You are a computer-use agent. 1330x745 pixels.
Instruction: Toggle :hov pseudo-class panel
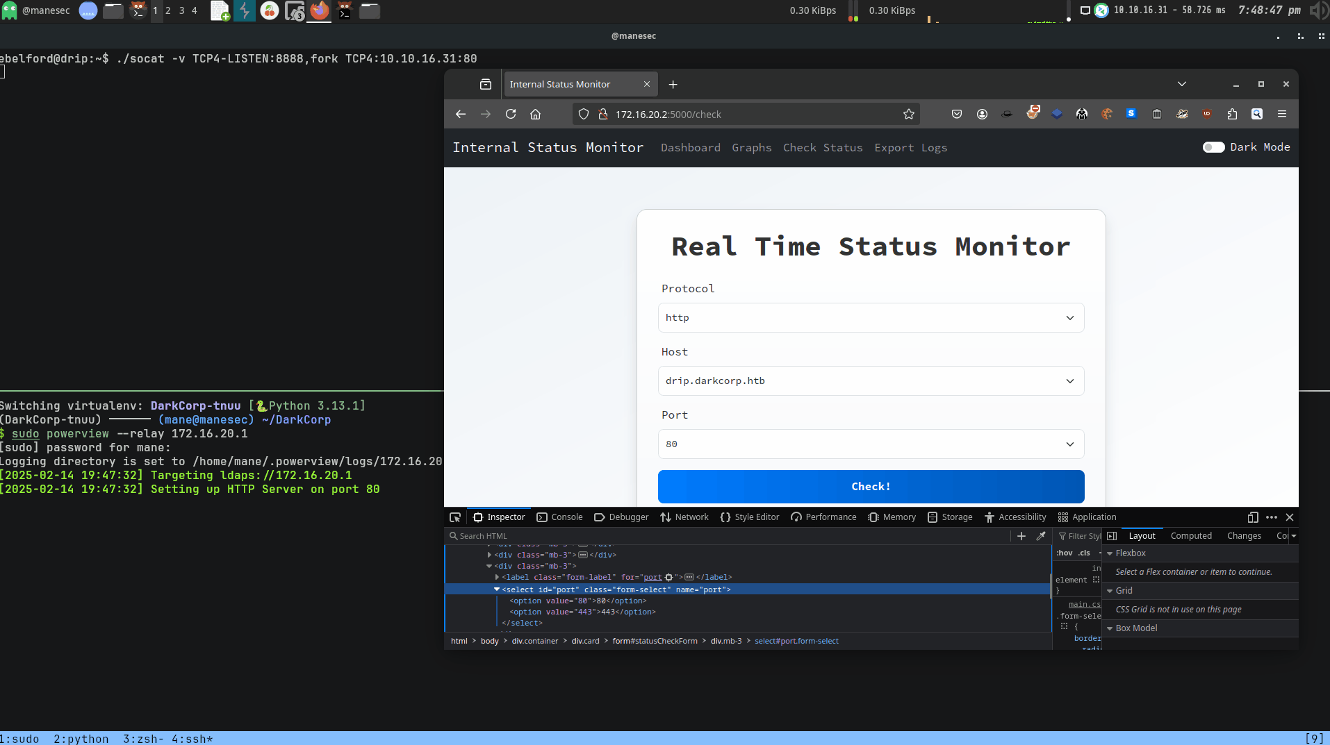point(1064,553)
